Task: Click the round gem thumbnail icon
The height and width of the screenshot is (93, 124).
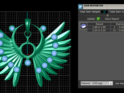Action: pyautogui.click(x=83, y=26)
